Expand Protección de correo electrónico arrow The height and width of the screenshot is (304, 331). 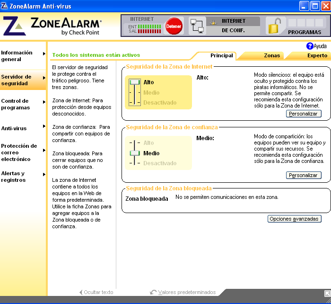click(x=44, y=150)
